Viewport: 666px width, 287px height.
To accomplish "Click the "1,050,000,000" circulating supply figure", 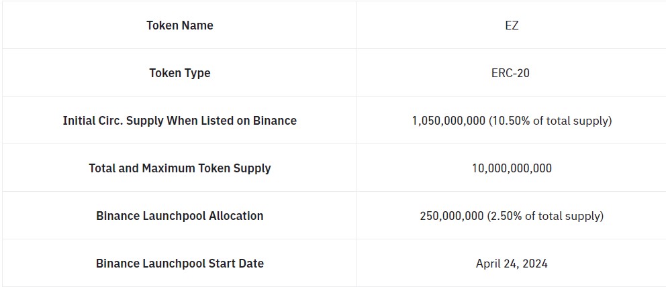I will (x=448, y=121).
